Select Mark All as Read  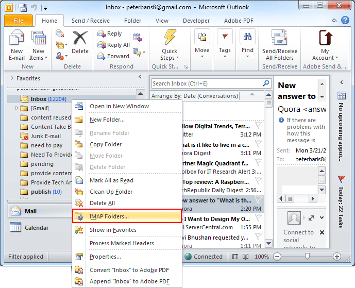pos(127,180)
